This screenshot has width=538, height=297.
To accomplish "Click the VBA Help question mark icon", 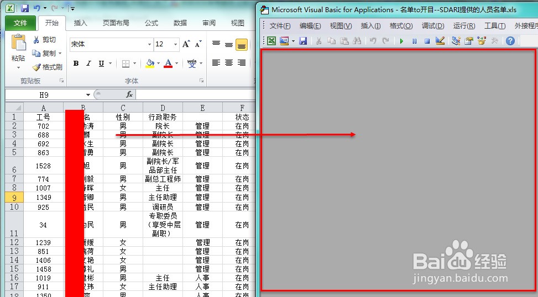I will click(510, 41).
